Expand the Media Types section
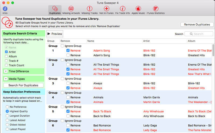Viewport: 215px width, 133px height. [x=6, y=79]
